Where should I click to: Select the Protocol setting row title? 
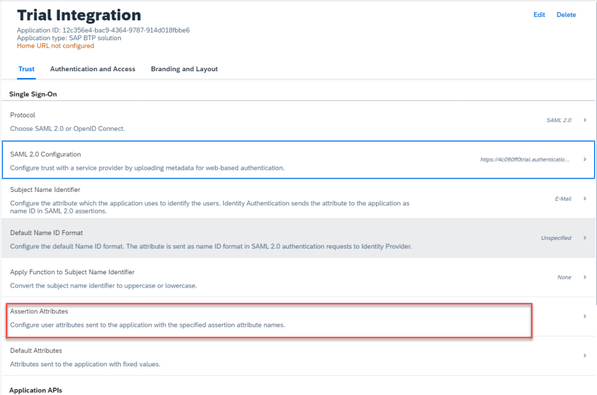pyautogui.click(x=23, y=115)
